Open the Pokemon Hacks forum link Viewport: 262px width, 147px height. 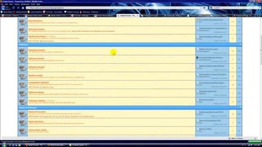pos(36,92)
